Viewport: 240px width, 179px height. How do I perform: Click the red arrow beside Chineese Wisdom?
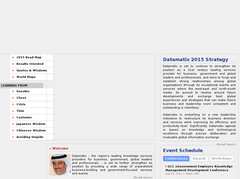pyautogui.click(x=13, y=131)
